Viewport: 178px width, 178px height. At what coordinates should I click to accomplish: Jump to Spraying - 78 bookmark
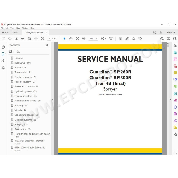click(21, 124)
